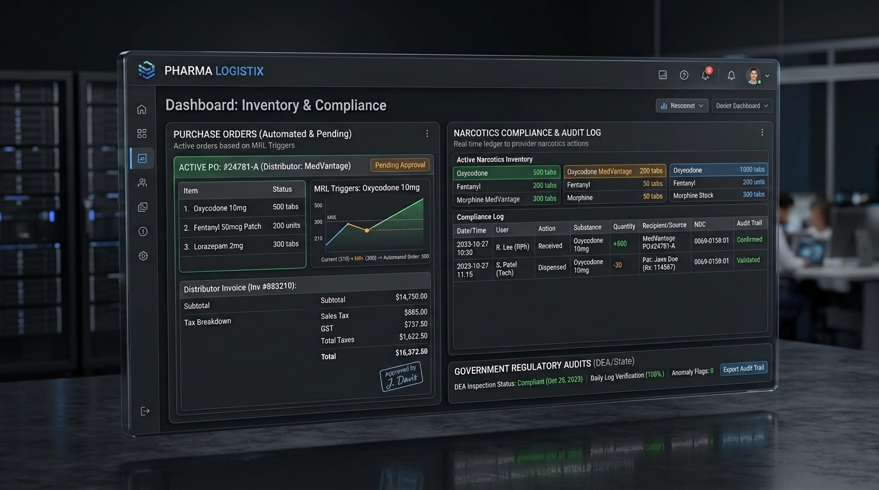Open the Home icon in the sidebar
The width and height of the screenshot is (879, 490).
click(142, 109)
